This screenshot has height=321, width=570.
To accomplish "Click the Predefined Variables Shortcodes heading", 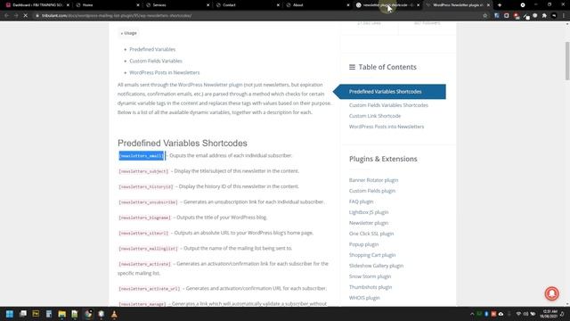I will 183,143.
